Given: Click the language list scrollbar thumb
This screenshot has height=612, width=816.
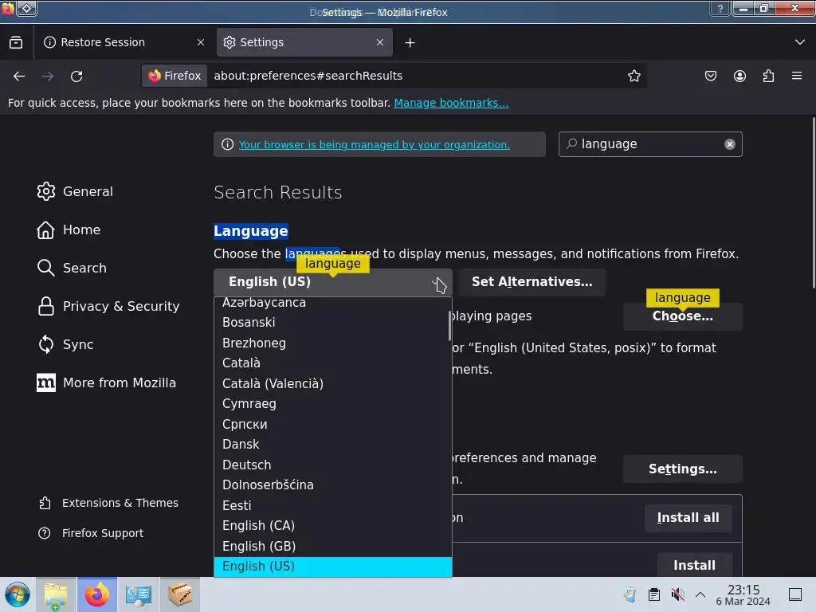Looking at the screenshot, I should coord(449,326).
